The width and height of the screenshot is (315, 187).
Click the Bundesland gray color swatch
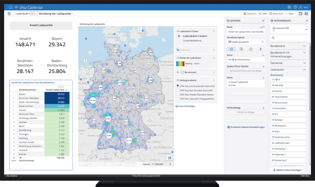coord(182,72)
